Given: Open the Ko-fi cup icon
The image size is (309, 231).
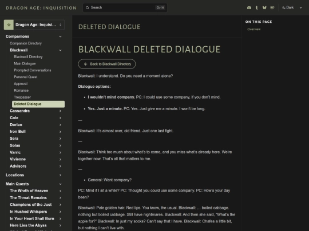Looking at the screenshot, I should 272,7.
